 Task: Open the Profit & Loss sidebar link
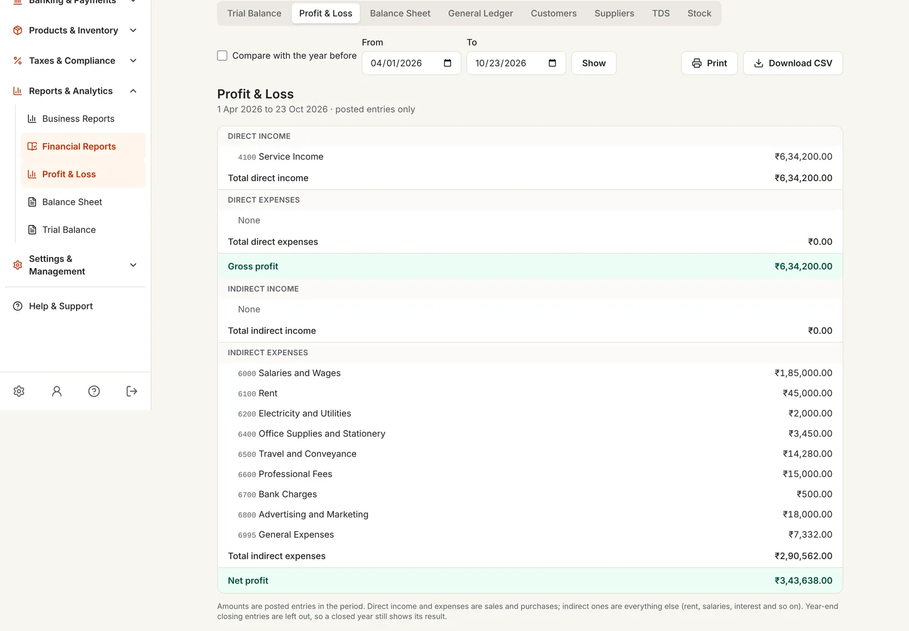[83, 174]
